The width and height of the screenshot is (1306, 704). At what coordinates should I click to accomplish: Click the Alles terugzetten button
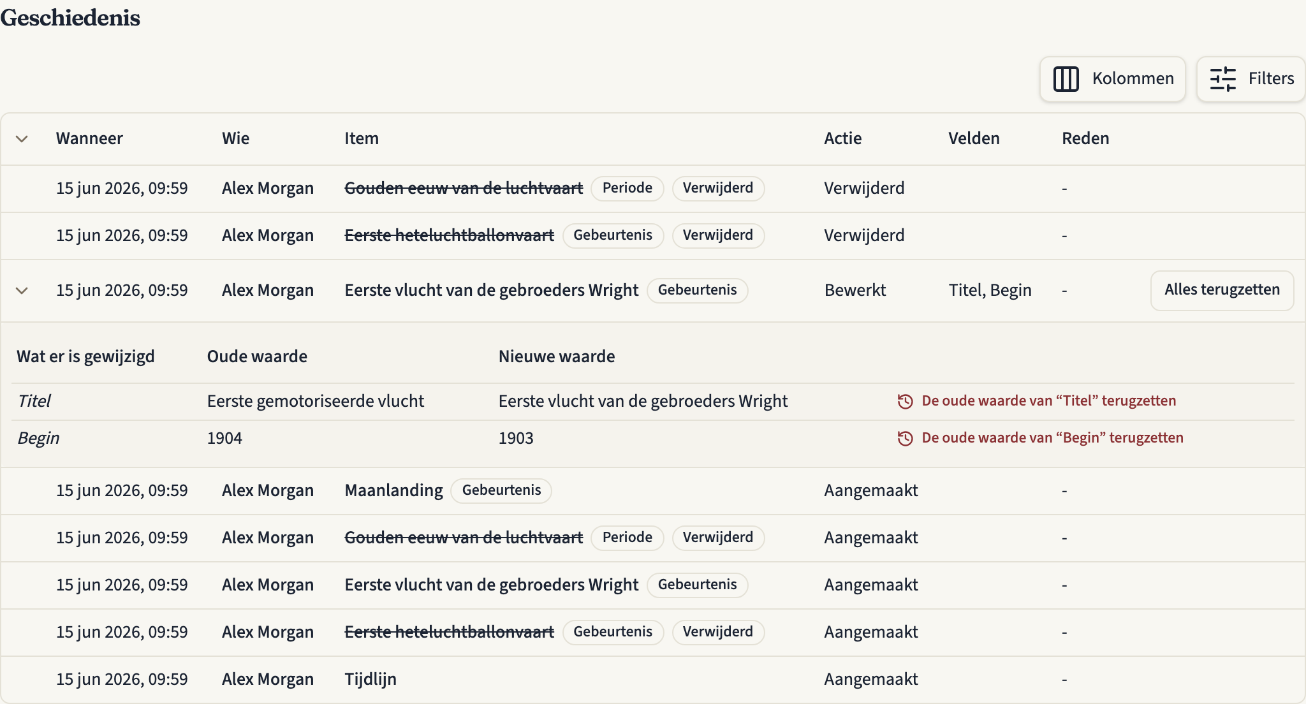[x=1222, y=290]
